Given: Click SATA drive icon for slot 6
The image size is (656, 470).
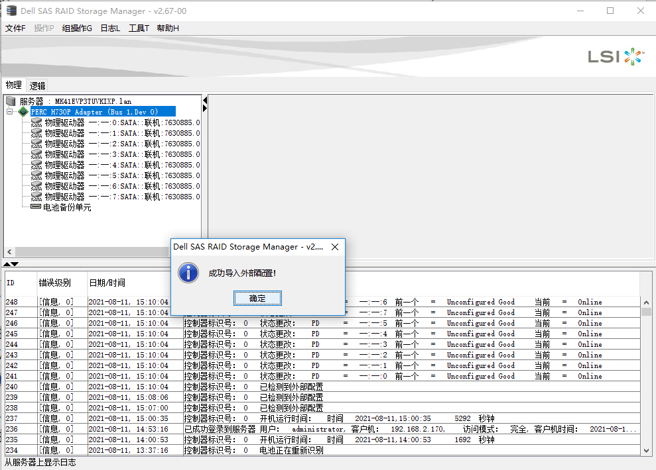Looking at the screenshot, I should pos(36,186).
